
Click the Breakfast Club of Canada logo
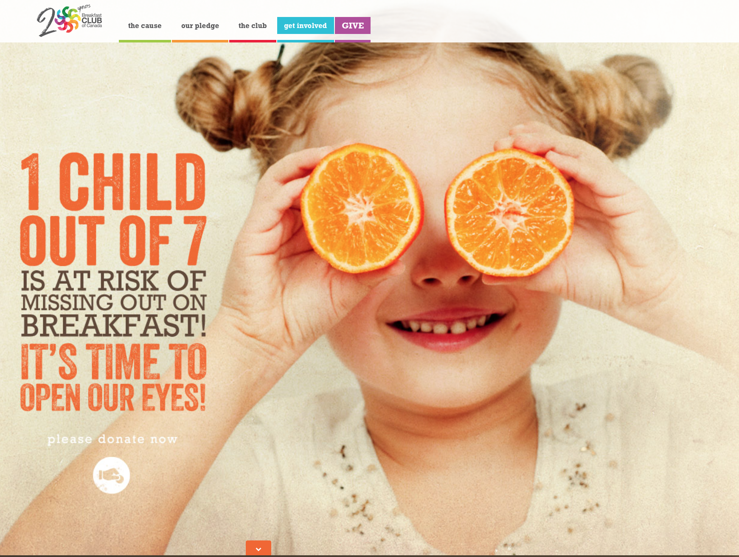click(70, 21)
